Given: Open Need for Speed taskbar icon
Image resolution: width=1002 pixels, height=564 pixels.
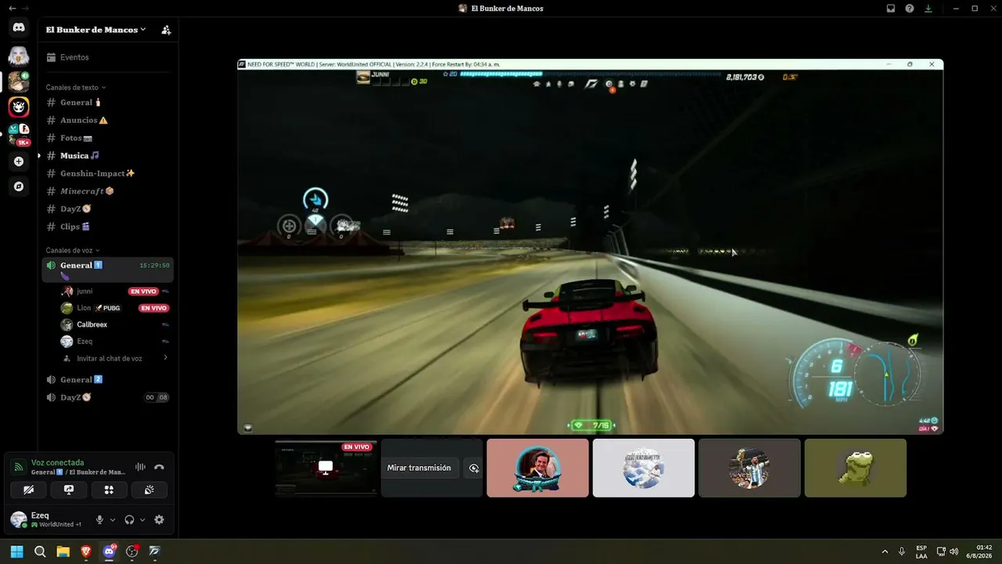Looking at the screenshot, I should coord(154,551).
